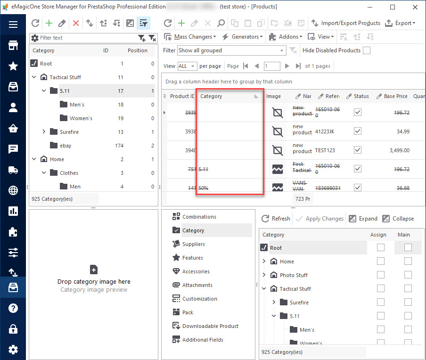Add new product with green plus
The width and height of the screenshot is (426, 360).
point(181,23)
